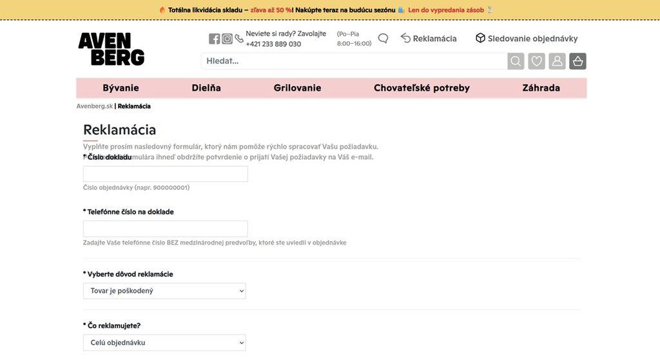Open the wishlist heart icon

[x=536, y=61]
